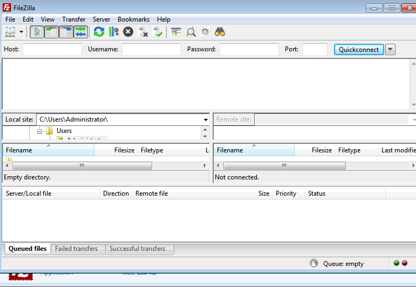Sort remote list by Last modified column

tap(397, 150)
